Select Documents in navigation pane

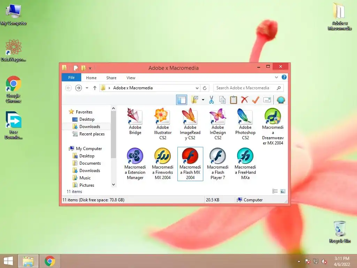pyautogui.click(x=86, y=163)
